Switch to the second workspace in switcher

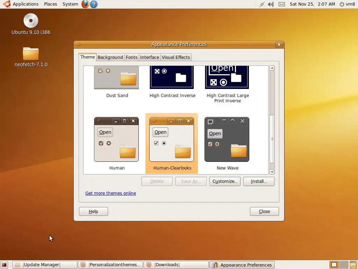coord(343,265)
